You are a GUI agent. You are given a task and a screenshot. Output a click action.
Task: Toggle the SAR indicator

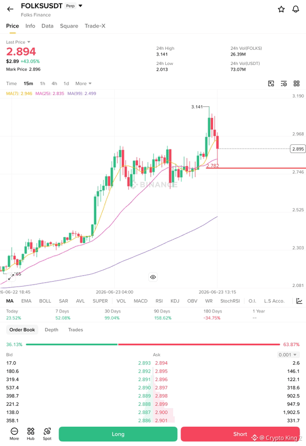point(63,301)
